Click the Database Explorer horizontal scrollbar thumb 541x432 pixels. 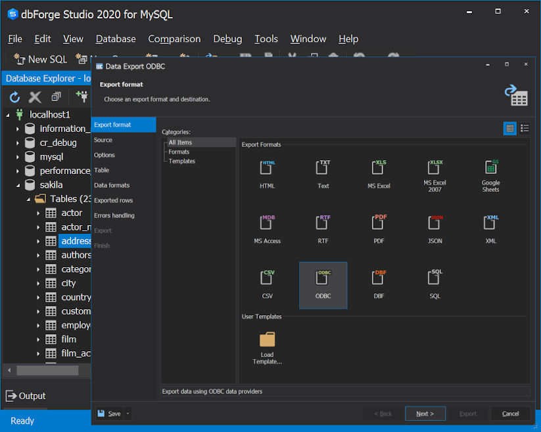(47, 370)
